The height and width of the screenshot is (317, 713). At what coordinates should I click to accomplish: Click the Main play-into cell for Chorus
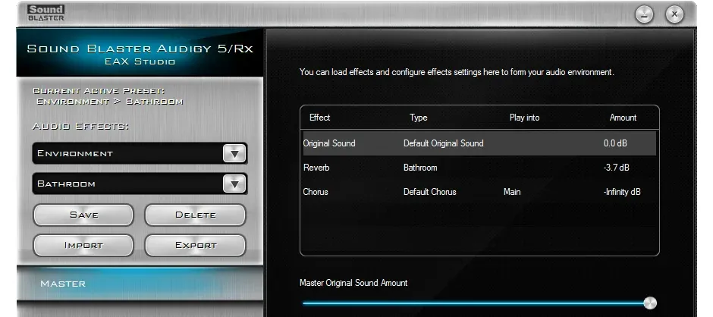tap(512, 192)
